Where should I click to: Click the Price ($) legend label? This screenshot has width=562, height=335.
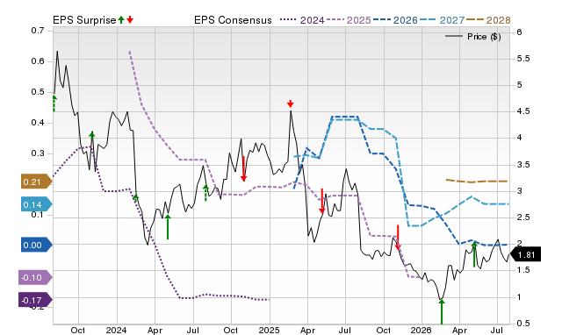pyautogui.click(x=484, y=37)
